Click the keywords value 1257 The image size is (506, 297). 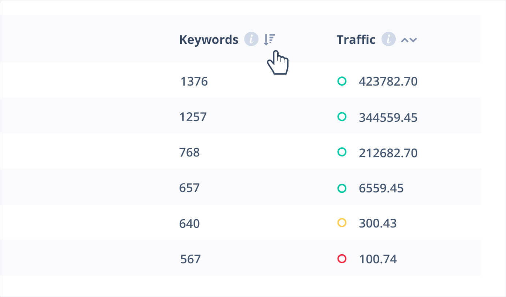pyautogui.click(x=193, y=117)
